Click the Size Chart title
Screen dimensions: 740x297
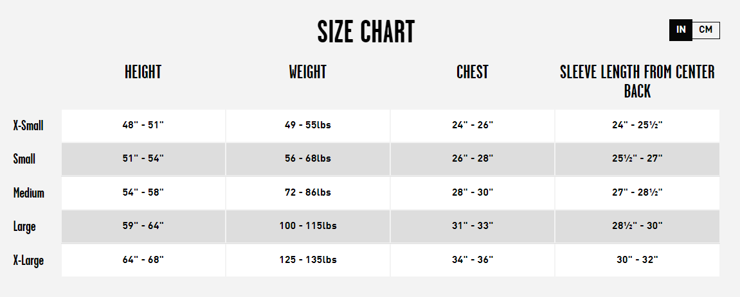[x=366, y=32]
